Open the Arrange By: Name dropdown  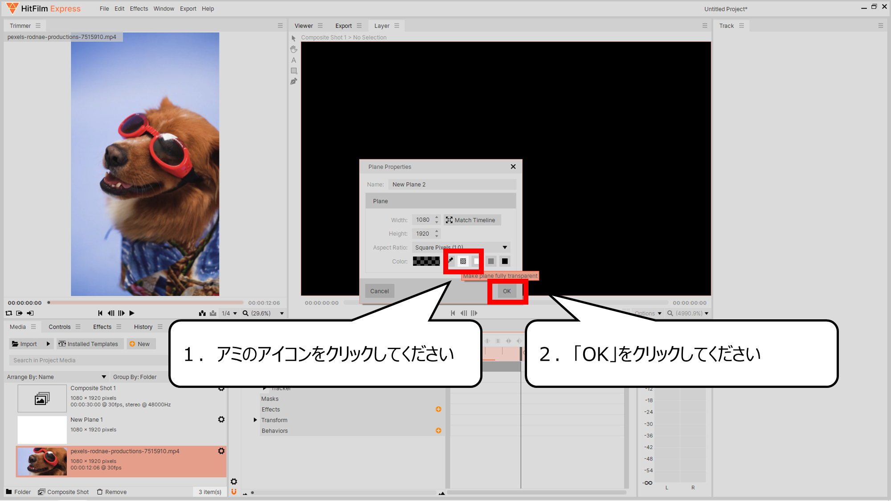[x=57, y=377]
